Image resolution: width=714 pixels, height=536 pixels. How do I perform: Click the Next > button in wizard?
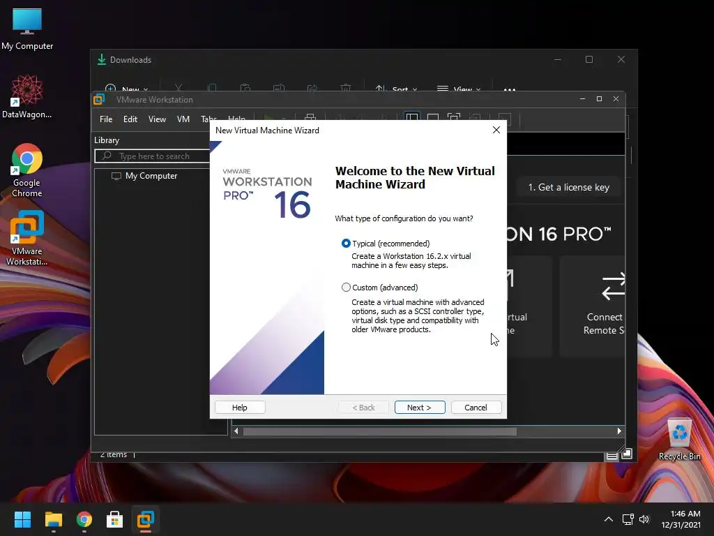pos(419,408)
